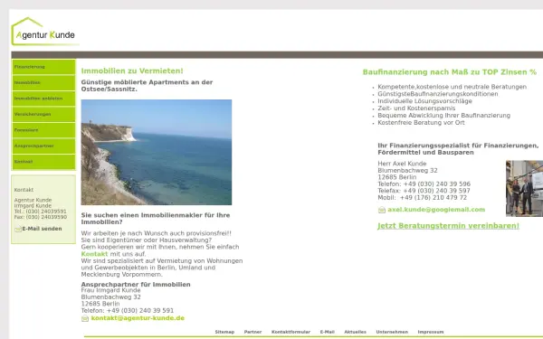Click the heading Immobilien zu Vermieten!
Screen dimensions: 543x339
tap(132, 71)
